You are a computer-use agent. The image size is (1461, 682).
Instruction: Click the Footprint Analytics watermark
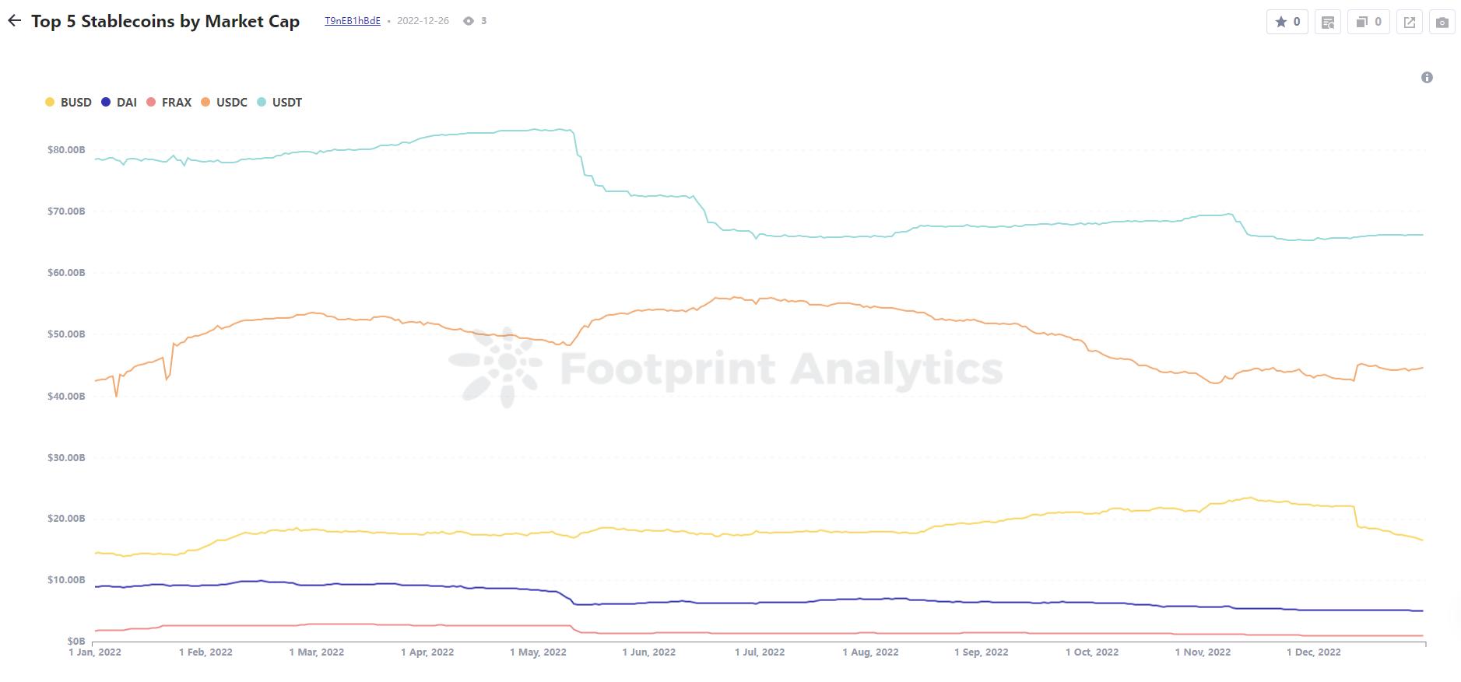(725, 368)
